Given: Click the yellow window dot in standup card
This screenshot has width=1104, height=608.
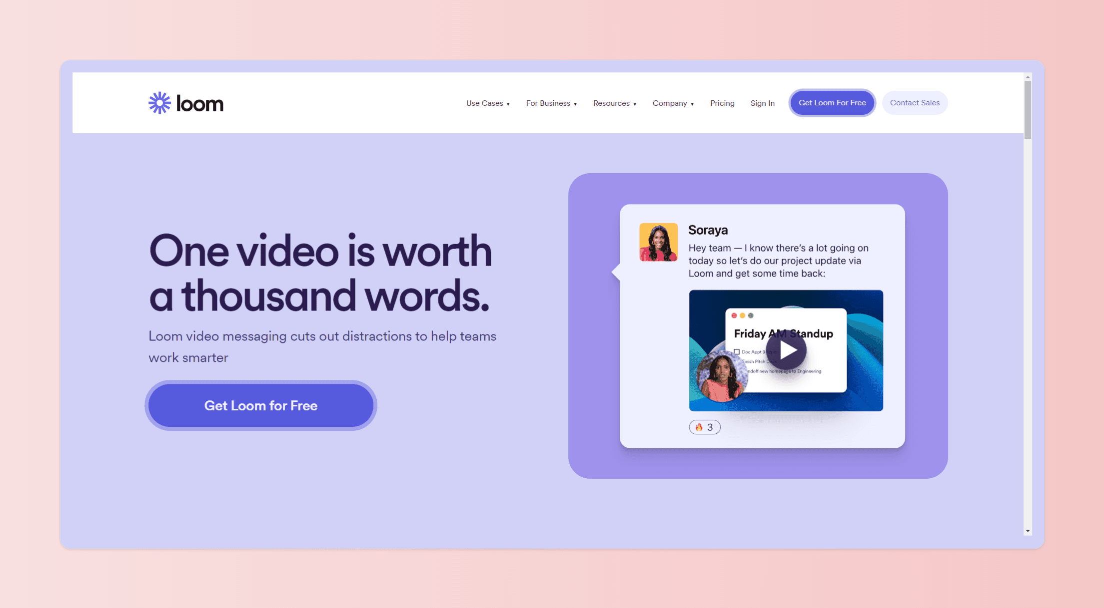Looking at the screenshot, I should click(742, 315).
